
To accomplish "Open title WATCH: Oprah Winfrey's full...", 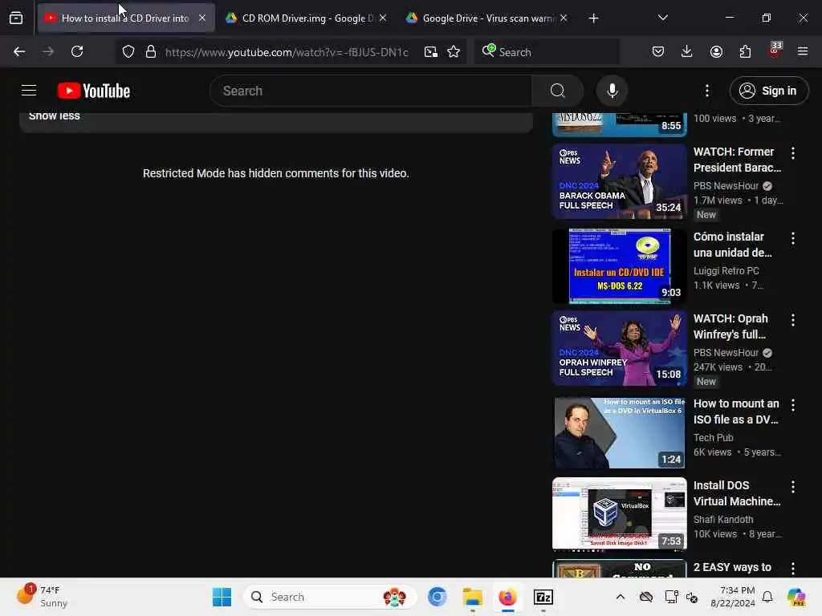I will point(730,326).
